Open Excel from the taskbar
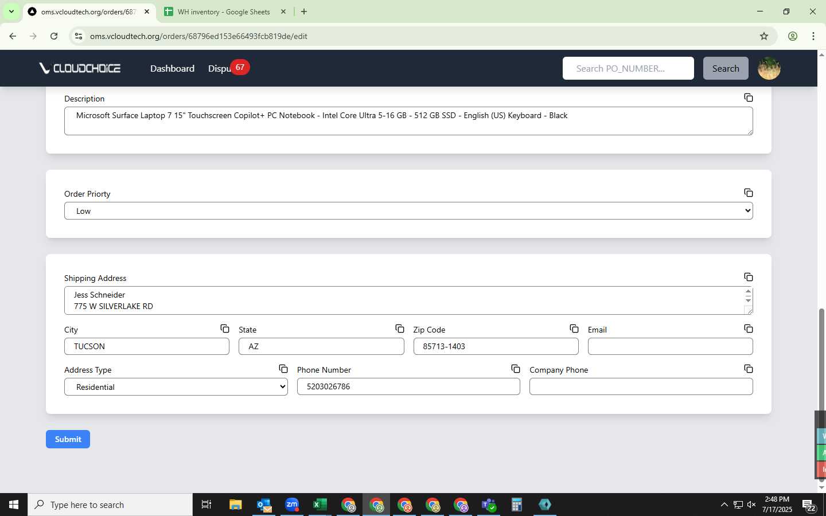Screen dimensions: 826x516 pos(320,505)
